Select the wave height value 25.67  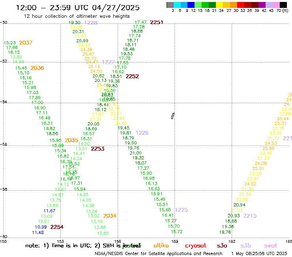click(x=88, y=54)
